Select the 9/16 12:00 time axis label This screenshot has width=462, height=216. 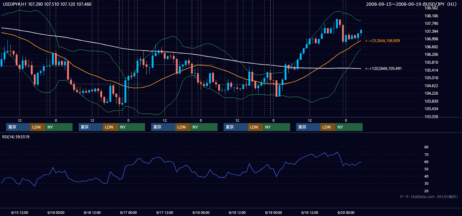point(92,212)
